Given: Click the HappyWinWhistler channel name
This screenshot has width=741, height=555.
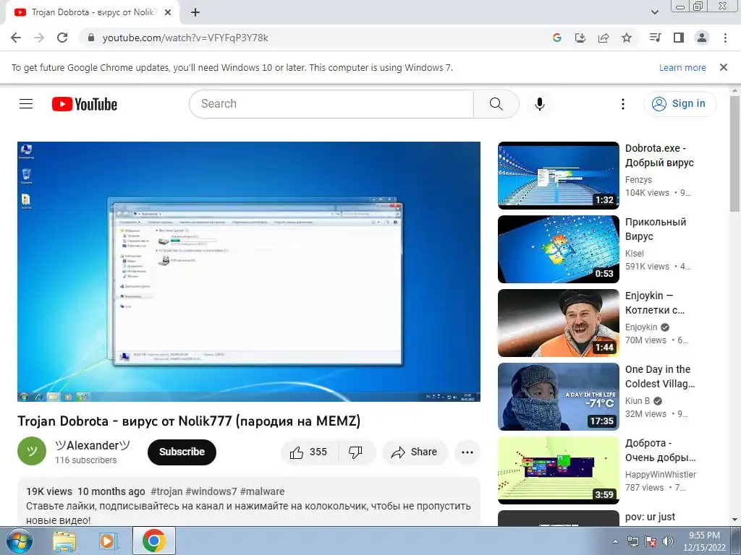Looking at the screenshot, I should [x=660, y=474].
